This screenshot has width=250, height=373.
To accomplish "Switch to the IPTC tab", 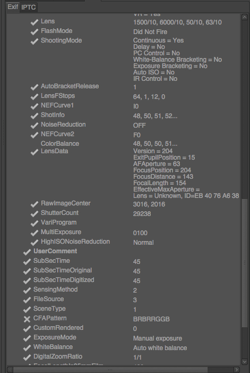I will [29, 7].
